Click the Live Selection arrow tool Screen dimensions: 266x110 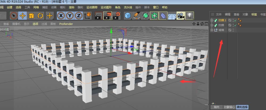point(14,16)
